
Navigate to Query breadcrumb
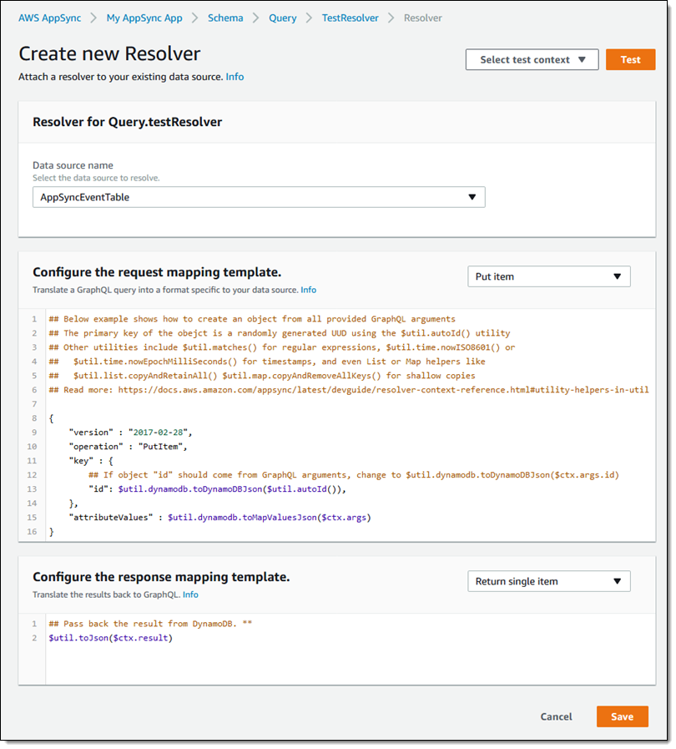click(x=282, y=18)
